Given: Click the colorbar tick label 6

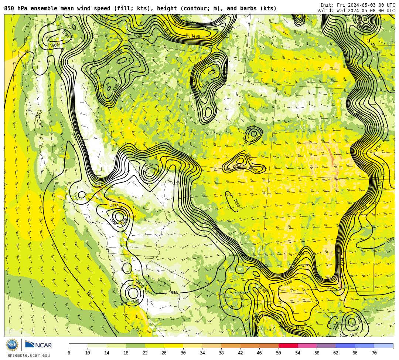Looking at the screenshot, I should [69, 353].
